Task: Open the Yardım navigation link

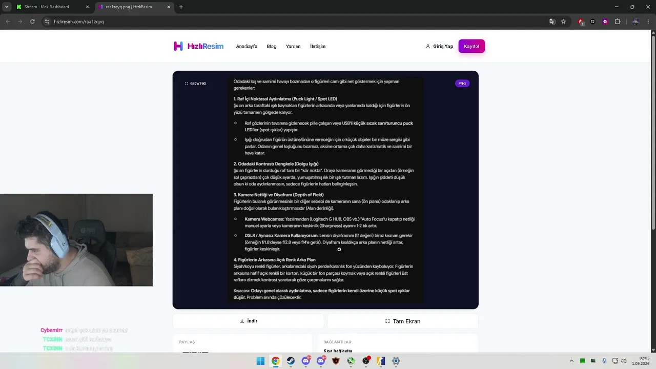Action: 293,46
